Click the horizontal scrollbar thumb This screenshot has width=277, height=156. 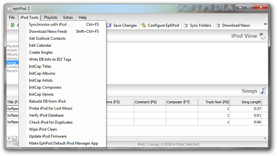(x=14, y=139)
